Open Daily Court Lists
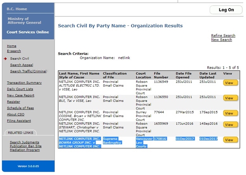 [20, 89]
